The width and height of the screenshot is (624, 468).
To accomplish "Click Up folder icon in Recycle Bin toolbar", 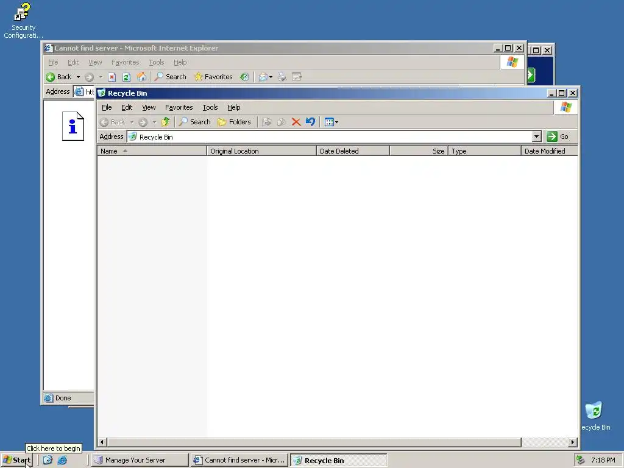I will tap(166, 122).
